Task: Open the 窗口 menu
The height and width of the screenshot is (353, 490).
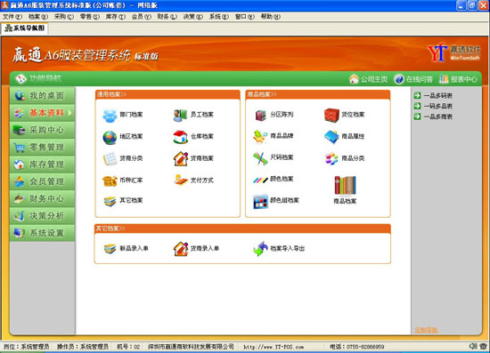Action: [x=245, y=17]
